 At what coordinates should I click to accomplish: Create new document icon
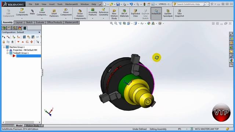[x=105, y=4]
